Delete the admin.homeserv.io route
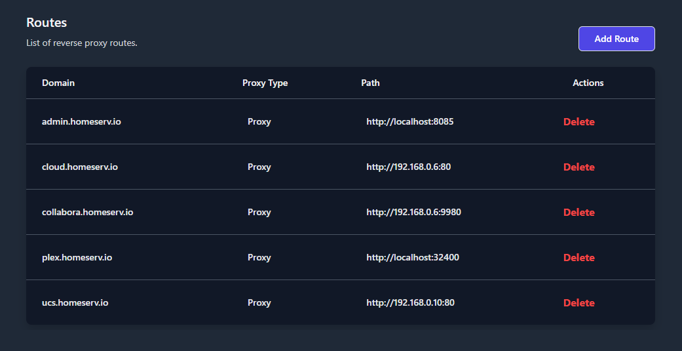This screenshot has height=351, width=682. click(x=578, y=122)
